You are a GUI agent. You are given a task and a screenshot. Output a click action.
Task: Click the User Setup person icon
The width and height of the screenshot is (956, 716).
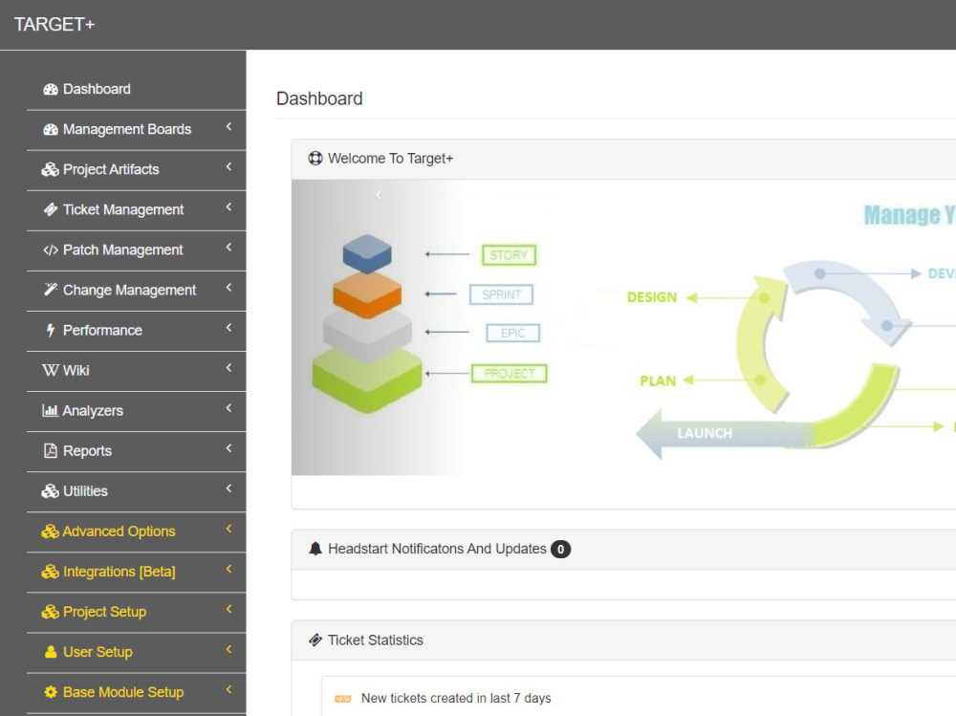tap(51, 652)
